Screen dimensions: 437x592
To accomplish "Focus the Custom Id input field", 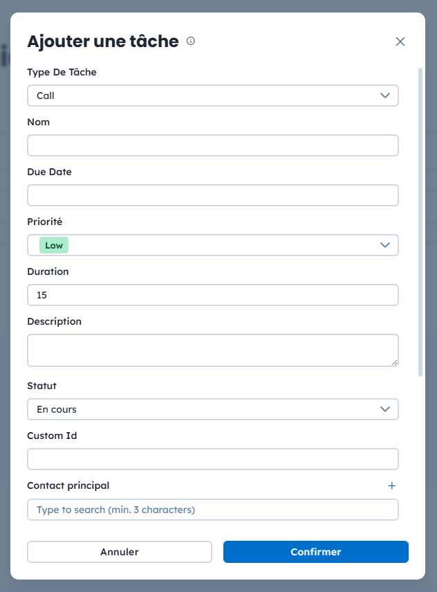I will click(212, 459).
